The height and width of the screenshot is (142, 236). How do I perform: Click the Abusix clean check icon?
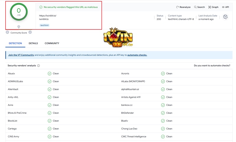click(50, 73)
